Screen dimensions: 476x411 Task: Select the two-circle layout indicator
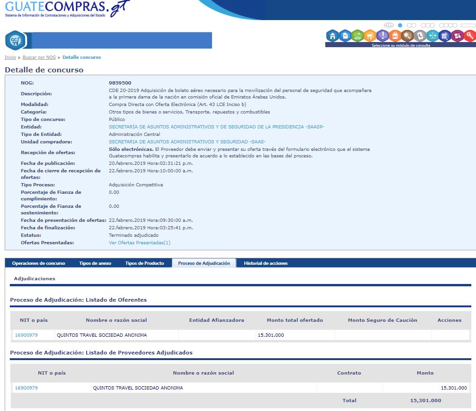(411, 25)
